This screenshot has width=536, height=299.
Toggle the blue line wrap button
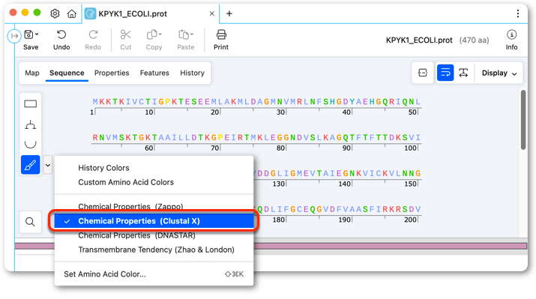(x=445, y=73)
